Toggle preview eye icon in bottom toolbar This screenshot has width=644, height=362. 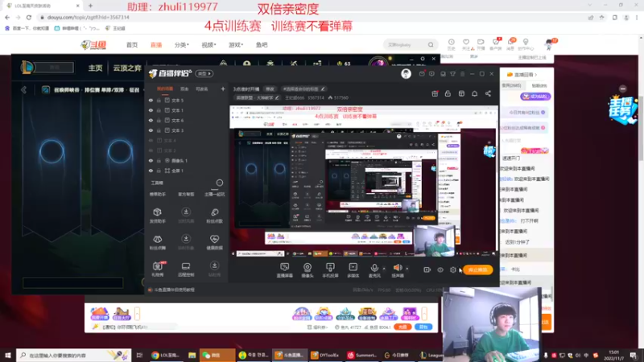click(x=440, y=269)
